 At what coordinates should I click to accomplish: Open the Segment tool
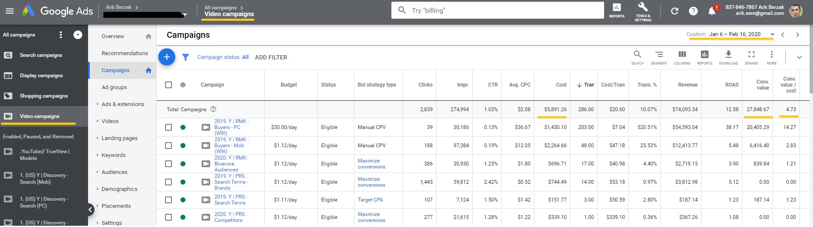tap(659, 57)
